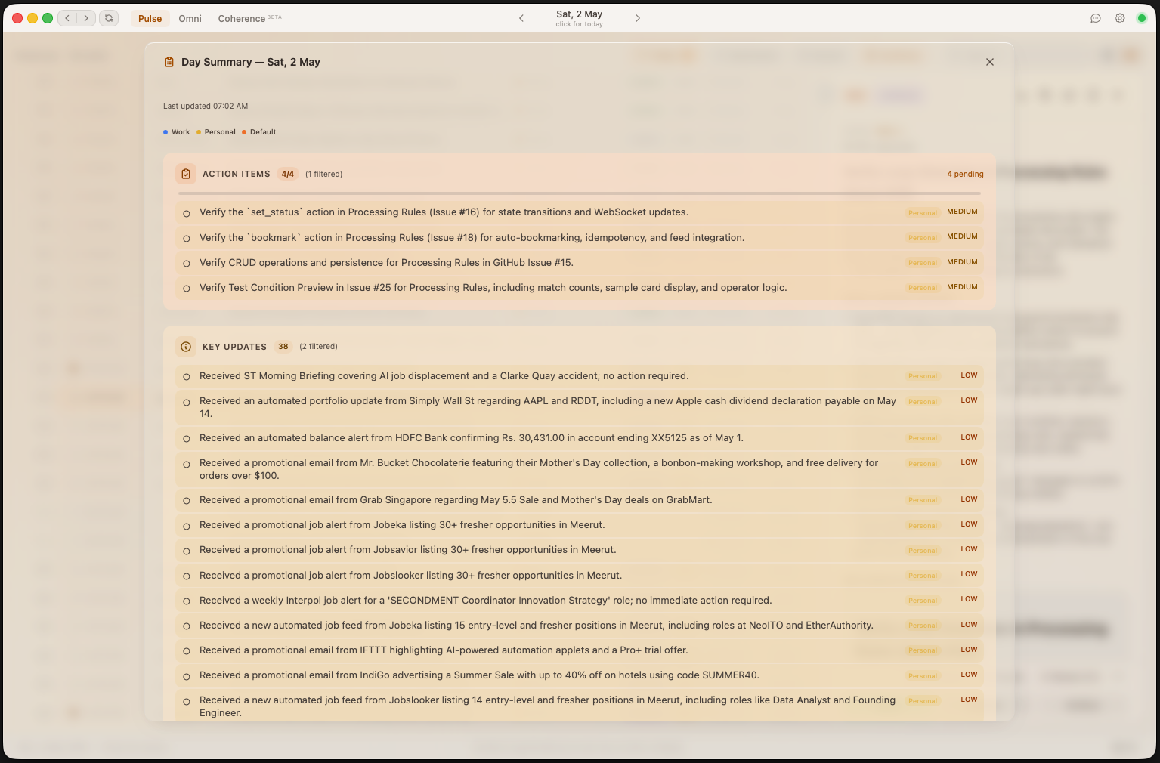
Task: Mark the Grab Singapore May 5.5 Sale circle
Action: (187, 501)
